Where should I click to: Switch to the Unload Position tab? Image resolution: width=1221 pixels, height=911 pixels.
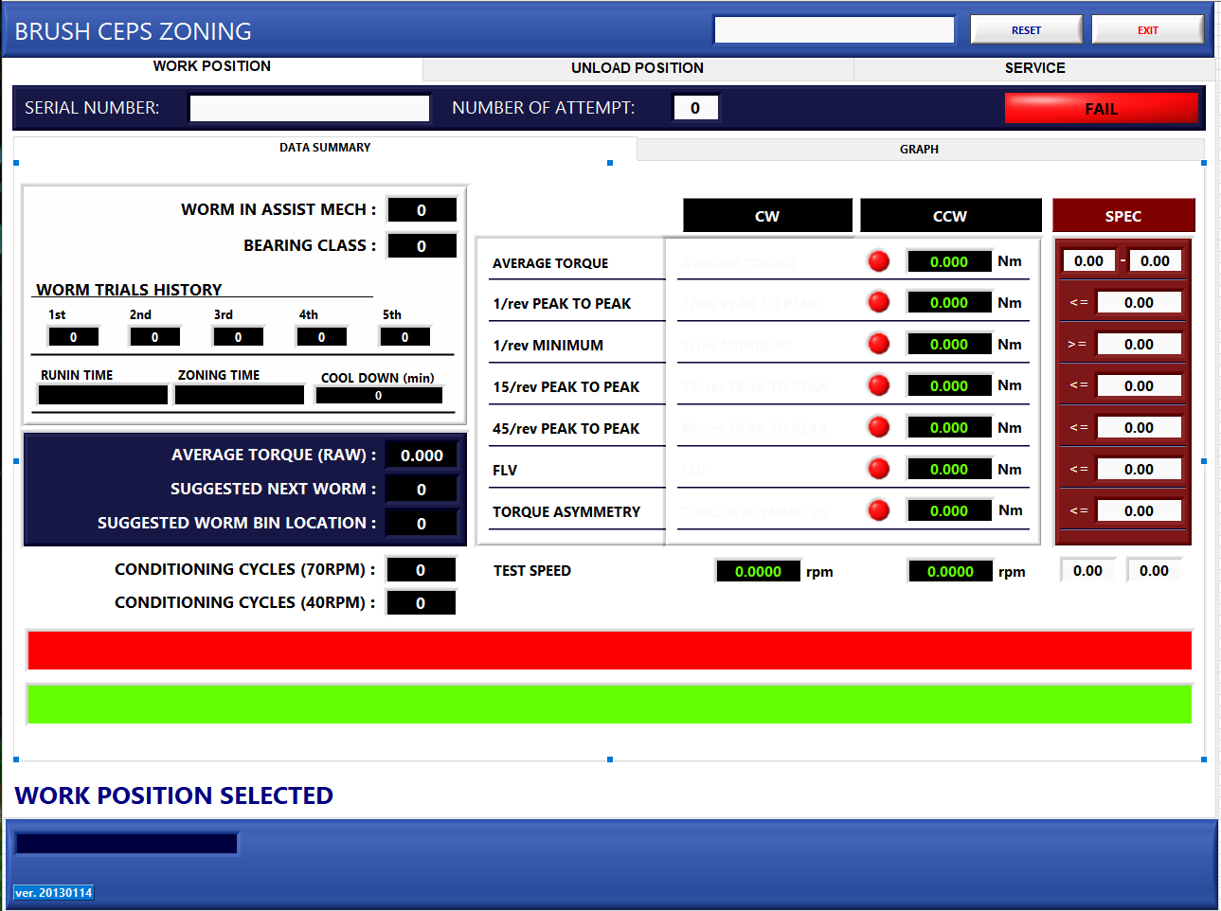tap(637, 68)
